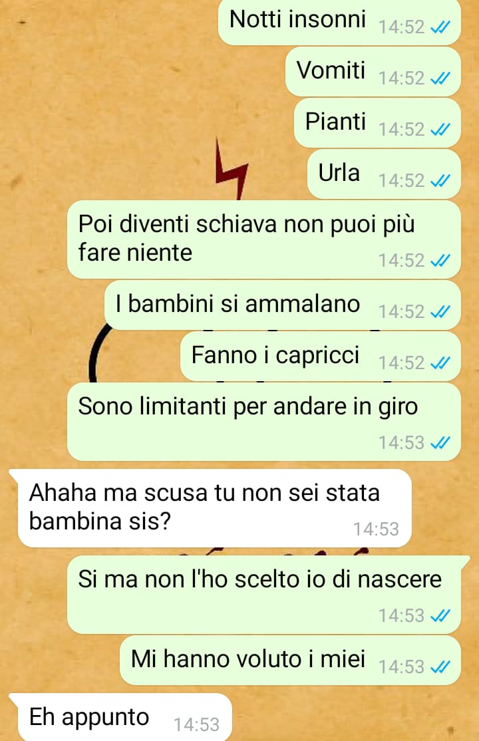Viewport: 479px width, 741px height.
Task: Select the 'Mi hanno voluto i miei' bubble
Action: pos(290,661)
